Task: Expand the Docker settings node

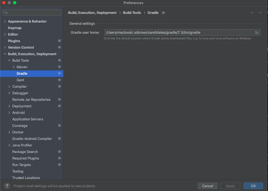Action: click(9, 132)
